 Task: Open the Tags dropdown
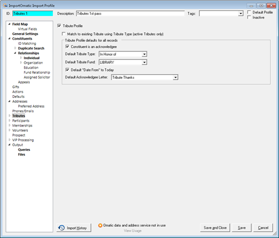coord(240,13)
